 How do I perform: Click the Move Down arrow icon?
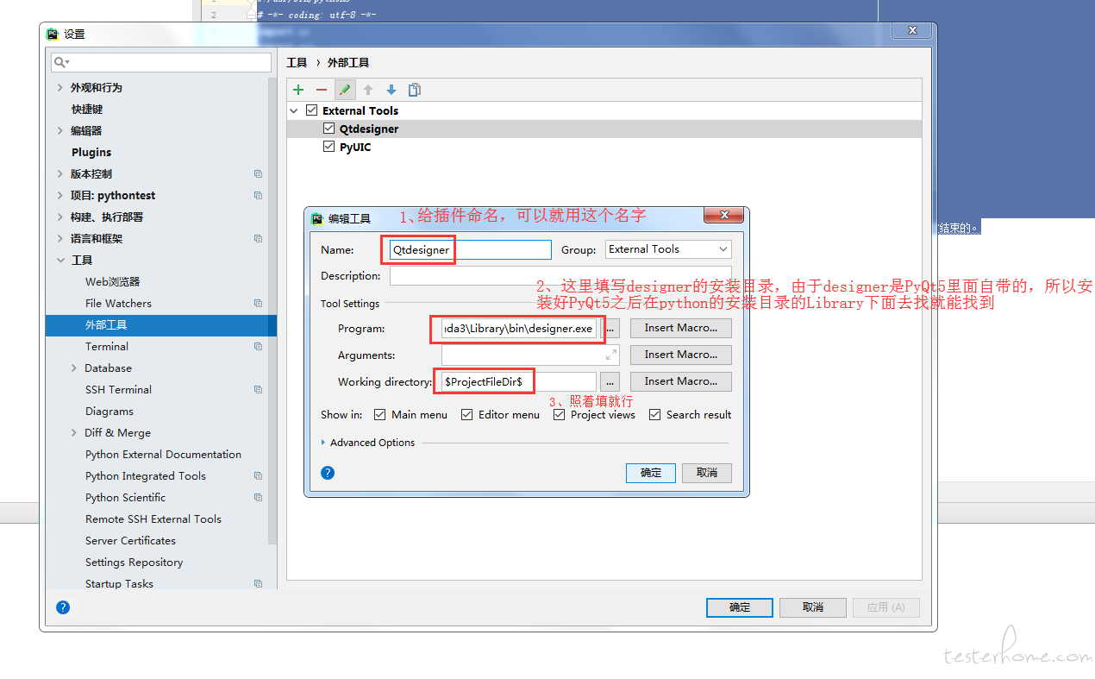pos(391,90)
